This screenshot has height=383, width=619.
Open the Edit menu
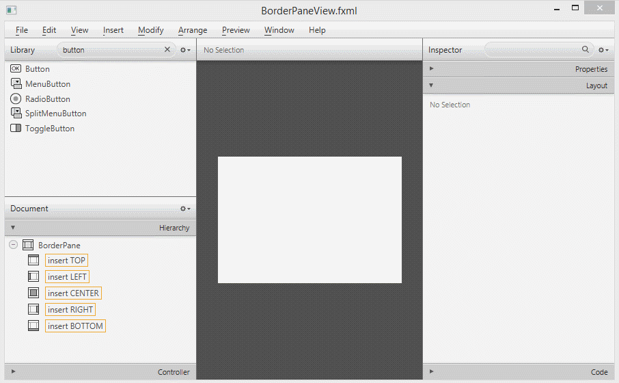click(49, 30)
